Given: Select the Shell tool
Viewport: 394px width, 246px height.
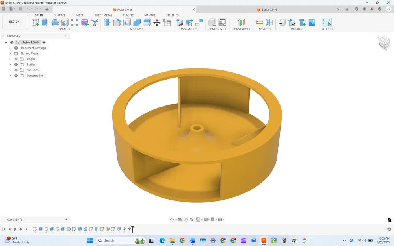Looking at the screenshot, I should pyautogui.click(x=127, y=22).
